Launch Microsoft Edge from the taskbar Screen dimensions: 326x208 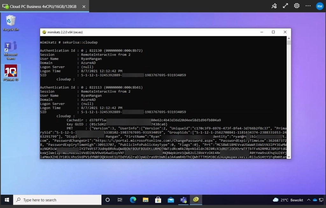click(x=133, y=200)
